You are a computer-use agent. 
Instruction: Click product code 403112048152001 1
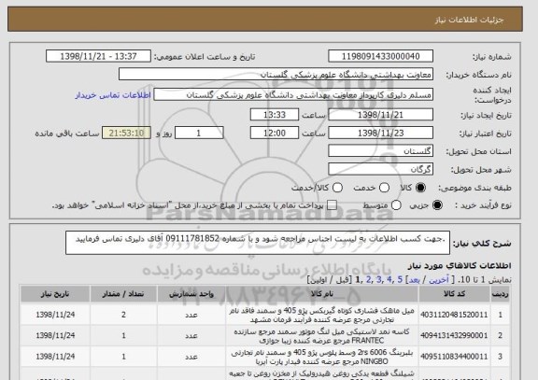tap(454, 315)
